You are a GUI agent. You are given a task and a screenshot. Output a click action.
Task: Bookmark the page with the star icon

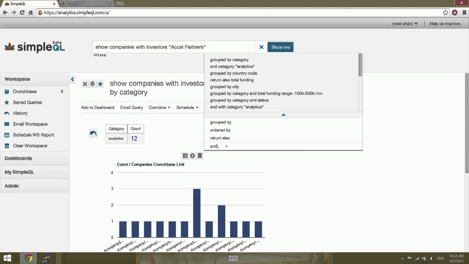point(445,12)
